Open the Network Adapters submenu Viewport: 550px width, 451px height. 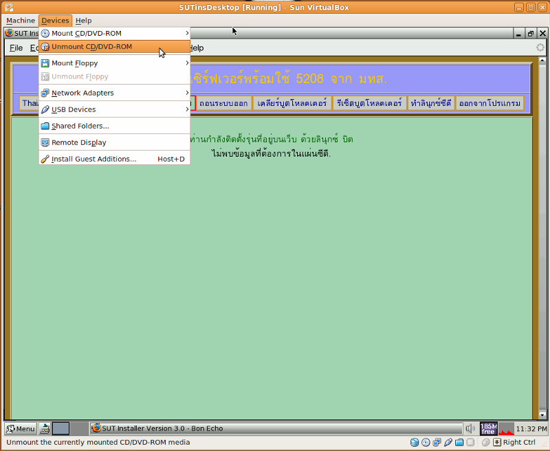(114, 93)
